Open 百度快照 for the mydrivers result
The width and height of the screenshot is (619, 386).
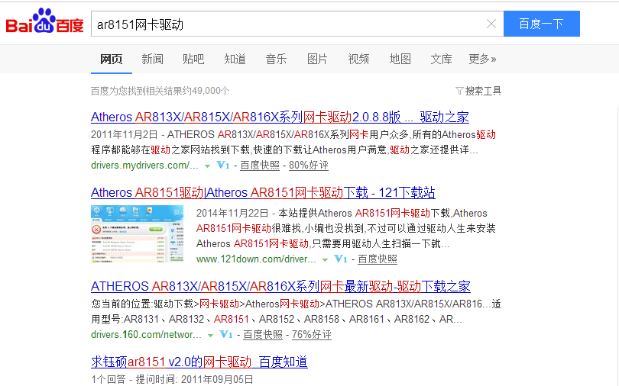click(260, 166)
